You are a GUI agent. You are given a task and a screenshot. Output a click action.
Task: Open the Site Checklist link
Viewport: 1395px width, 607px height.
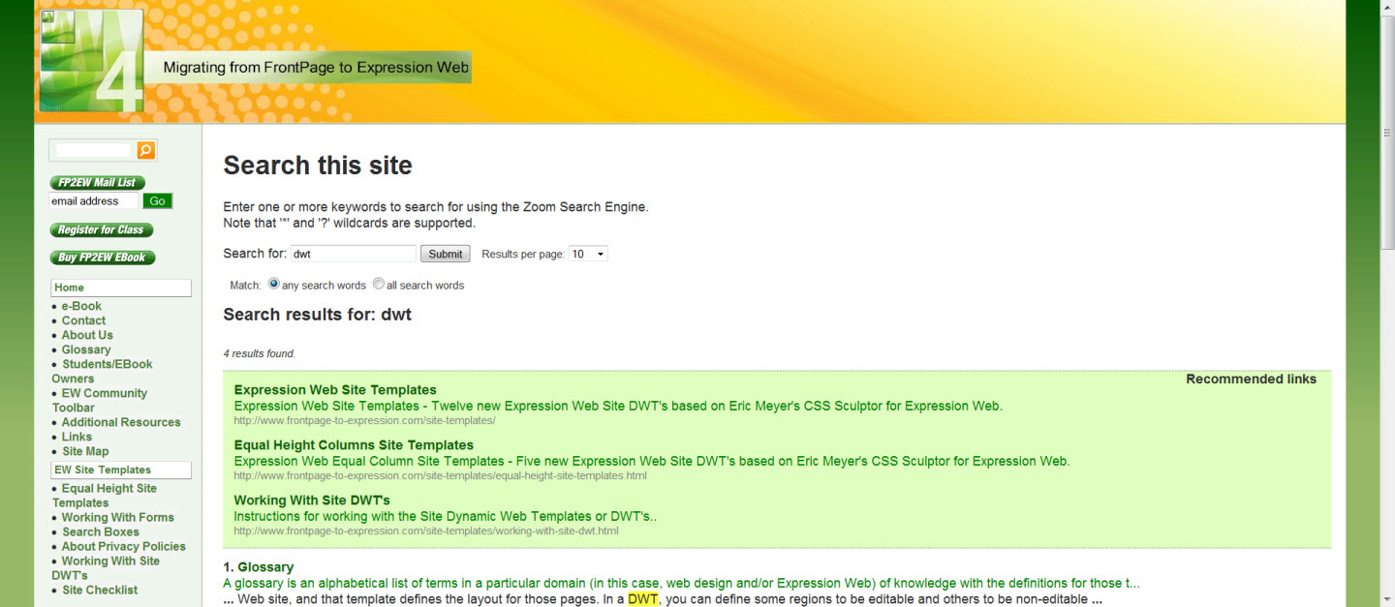click(100, 590)
